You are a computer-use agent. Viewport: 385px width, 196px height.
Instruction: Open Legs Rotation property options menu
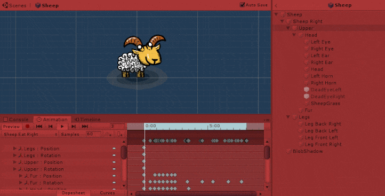pos(114,155)
